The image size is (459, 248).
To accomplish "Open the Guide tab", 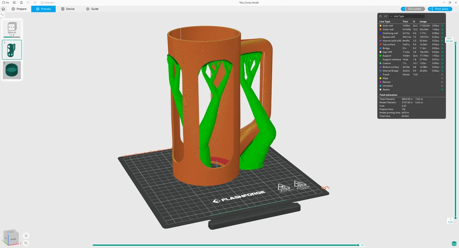I will [x=92, y=9].
